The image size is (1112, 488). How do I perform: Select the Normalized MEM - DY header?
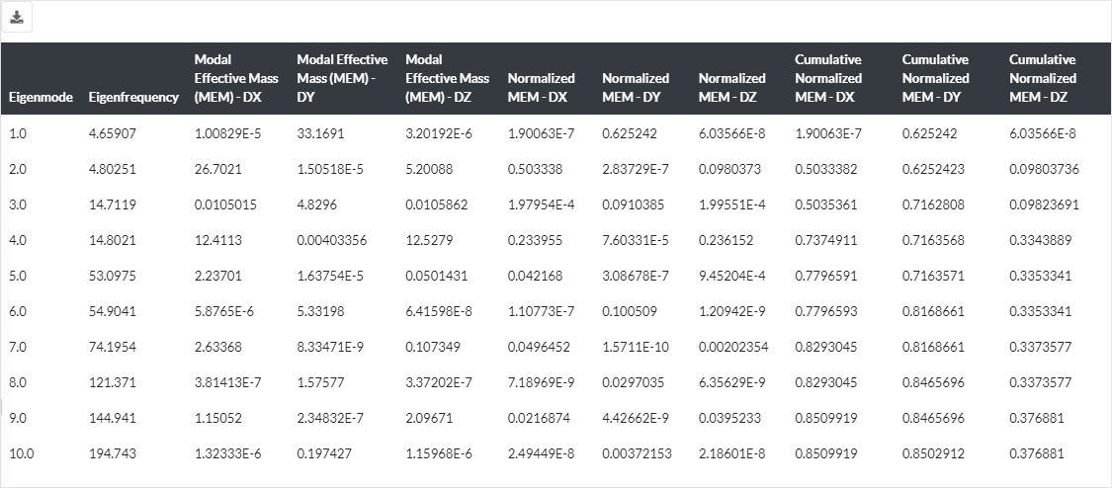[x=636, y=87]
